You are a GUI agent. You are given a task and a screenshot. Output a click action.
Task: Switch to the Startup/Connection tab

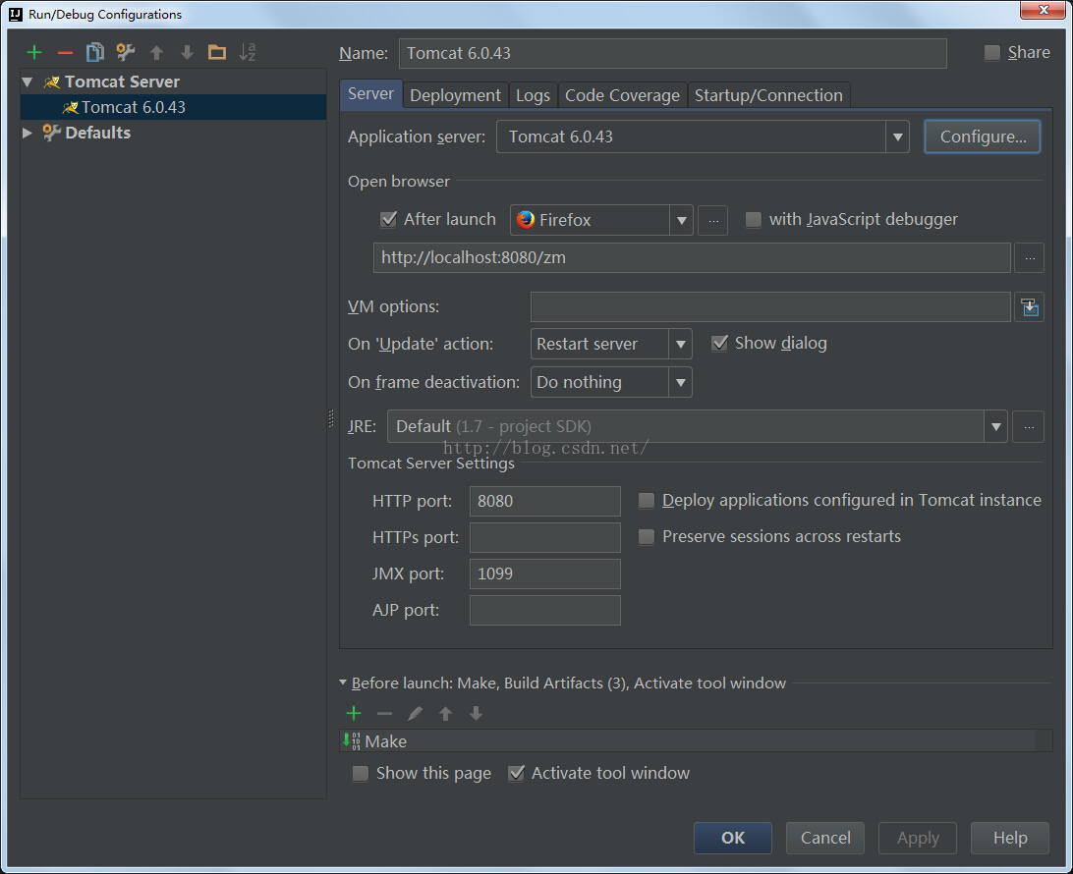[768, 95]
